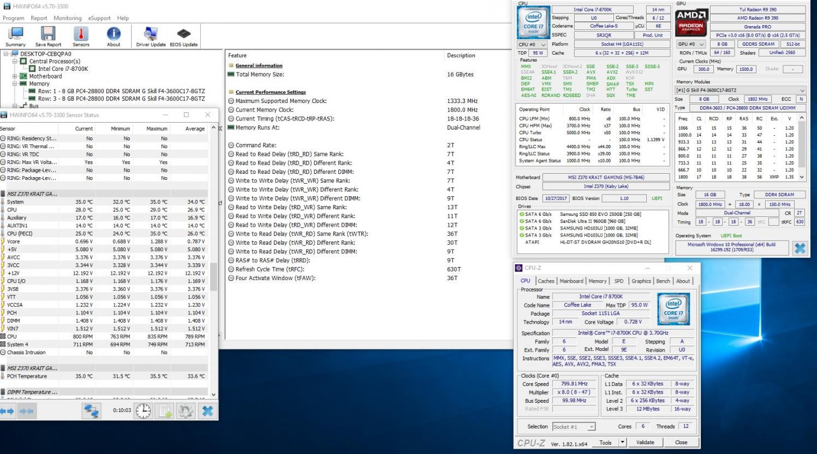Click the Save Report floppy icon

pos(48,37)
